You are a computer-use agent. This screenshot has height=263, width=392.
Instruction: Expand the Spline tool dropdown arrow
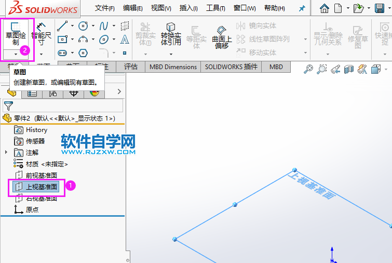pos(114,26)
